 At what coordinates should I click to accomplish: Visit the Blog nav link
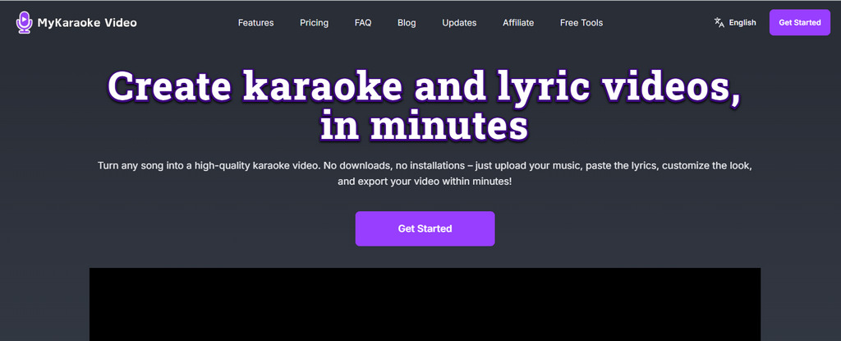coord(407,22)
